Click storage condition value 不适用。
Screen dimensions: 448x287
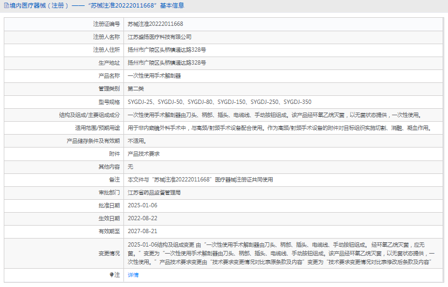click(137, 141)
